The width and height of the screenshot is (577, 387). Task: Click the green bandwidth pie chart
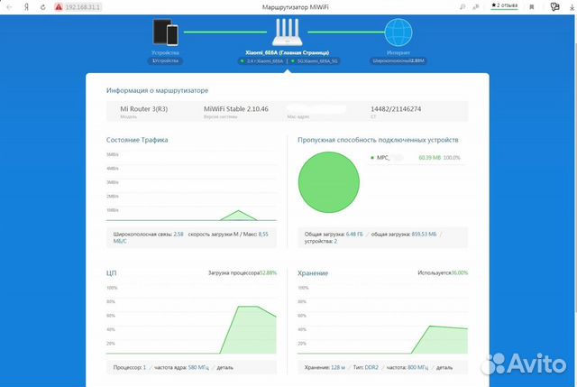tap(328, 182)
